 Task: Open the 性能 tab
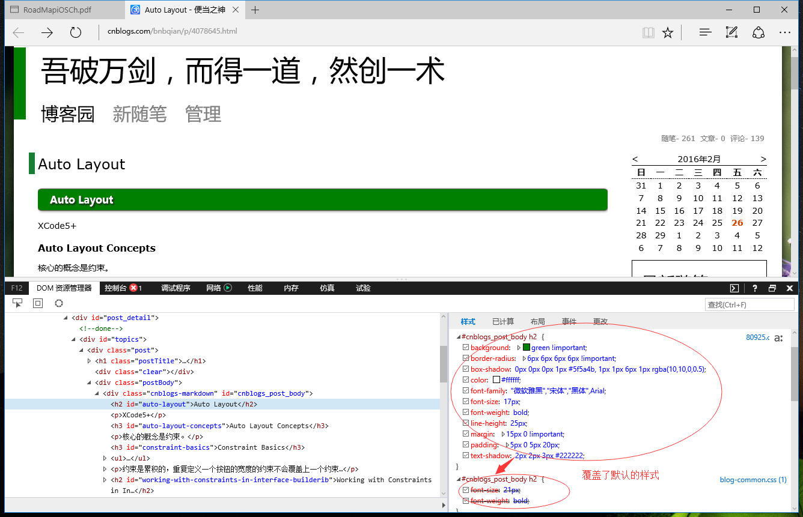click(x=255, y=288)
